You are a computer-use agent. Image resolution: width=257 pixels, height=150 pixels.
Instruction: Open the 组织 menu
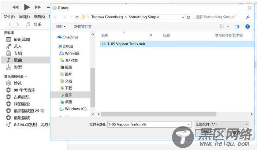click(x=60, y=27)
